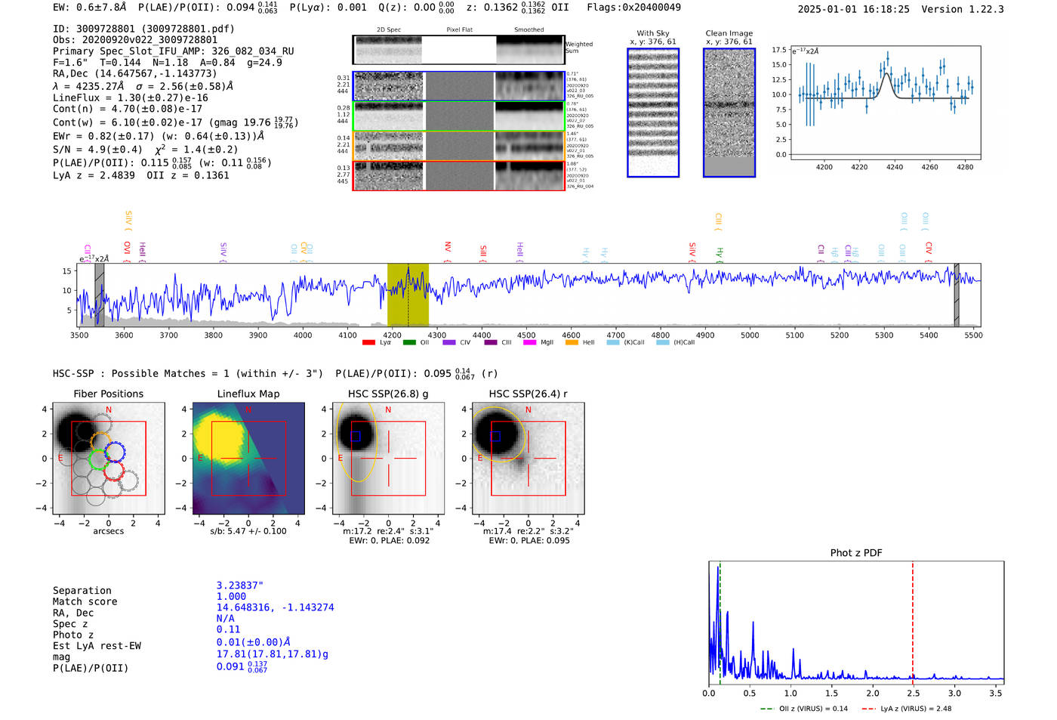Click the yellow highlighted band in spectrum
Screen dimensions: 1057x720
coord(408,295)
